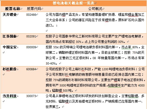Click stock code 300073
The image size is (147, 109).
(31, 96)
